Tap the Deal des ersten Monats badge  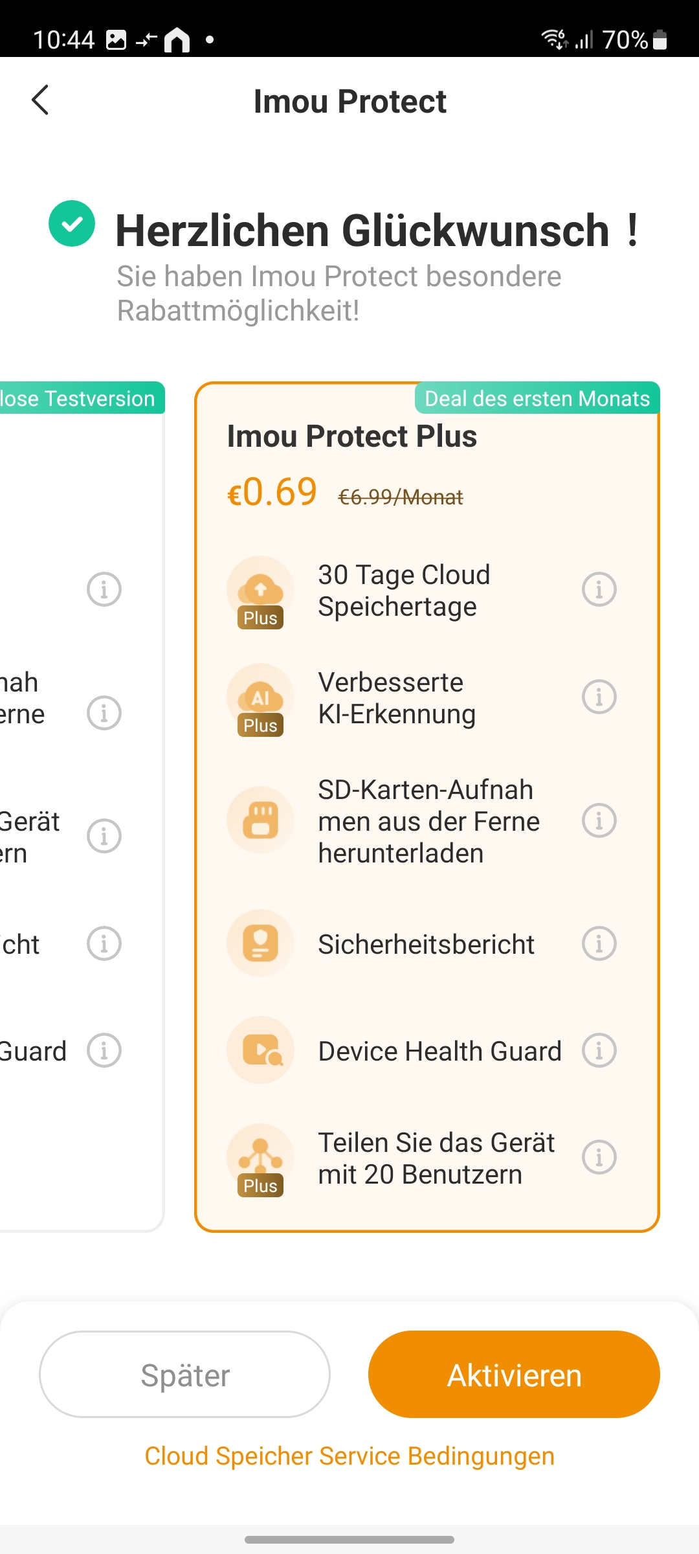tap(537, 398)
